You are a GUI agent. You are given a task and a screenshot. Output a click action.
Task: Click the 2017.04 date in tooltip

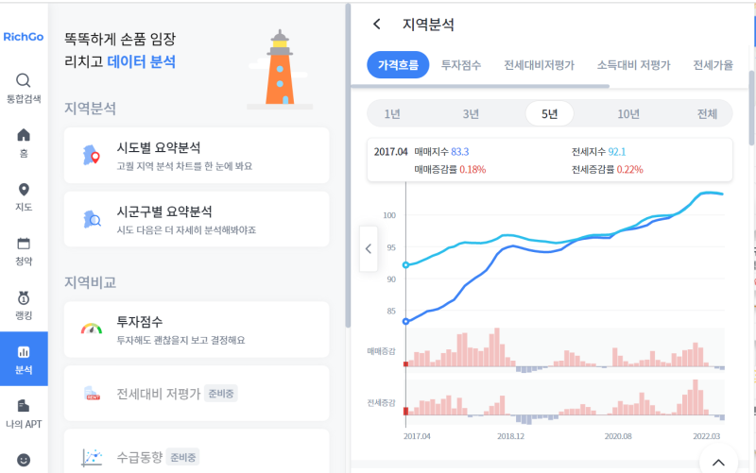click(390, 152)
